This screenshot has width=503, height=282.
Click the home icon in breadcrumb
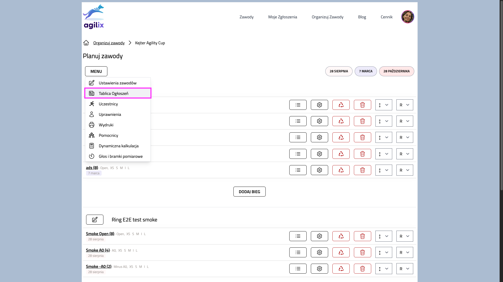(86, 43)
